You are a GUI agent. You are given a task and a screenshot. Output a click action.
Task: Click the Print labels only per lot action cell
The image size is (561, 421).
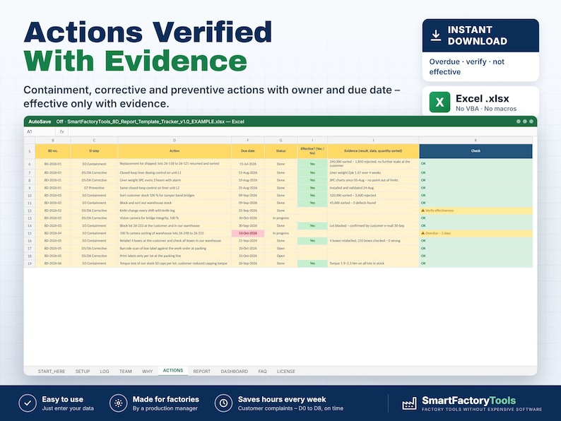175,256
